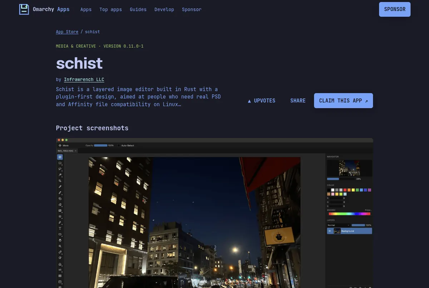Click the MEDIA & CREATIVE category text
This screenshot has height=288, width=429.
pos(76,46)
